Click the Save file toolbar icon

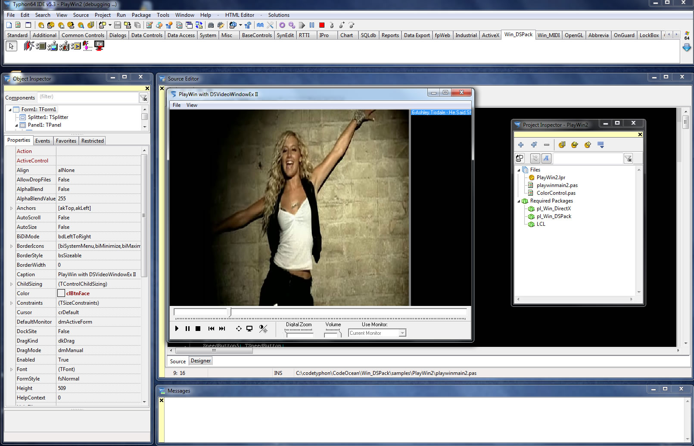(118, 25)
